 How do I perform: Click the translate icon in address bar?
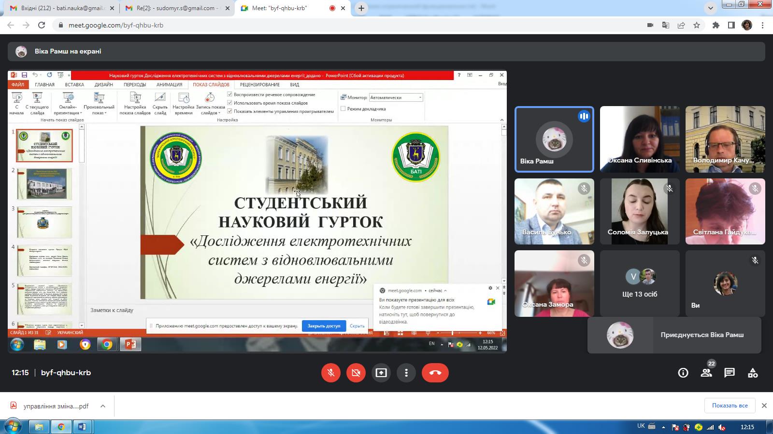pyautogui.click(x=666, y=25)
